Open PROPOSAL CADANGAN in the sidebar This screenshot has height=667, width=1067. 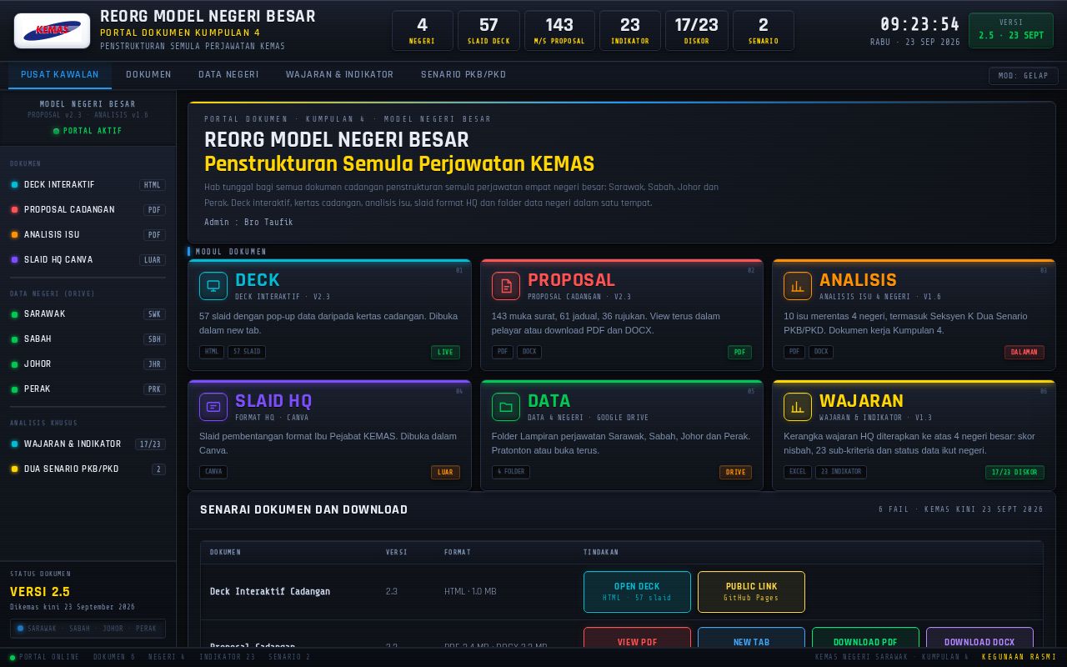point(88,210)
